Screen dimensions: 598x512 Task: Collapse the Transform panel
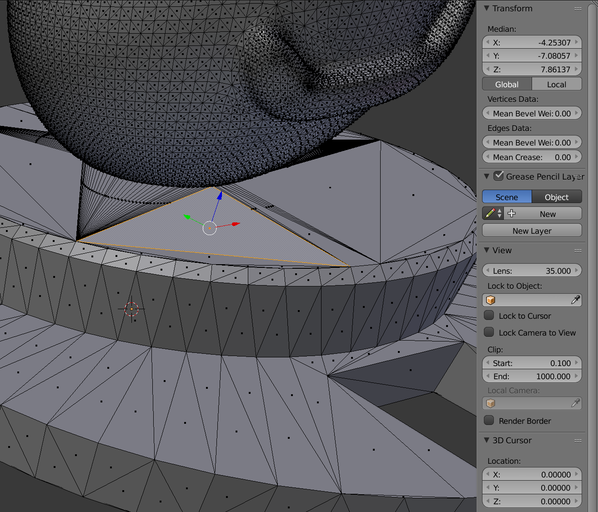(x=486, y=8)
